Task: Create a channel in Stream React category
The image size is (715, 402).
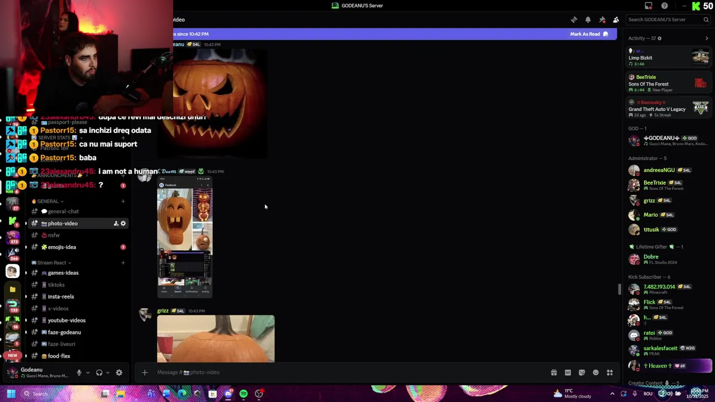Action: click(x=123, y=262)
